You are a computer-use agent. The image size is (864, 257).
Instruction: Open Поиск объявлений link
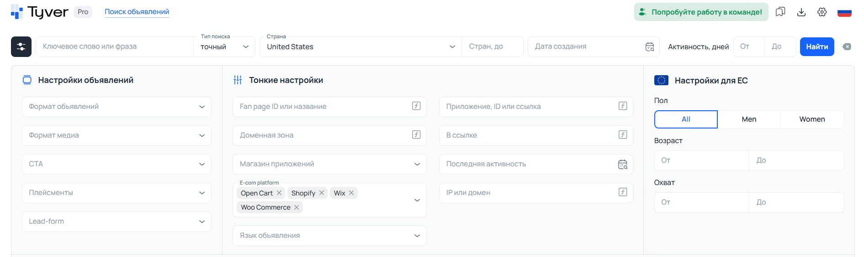pos(137,12)
